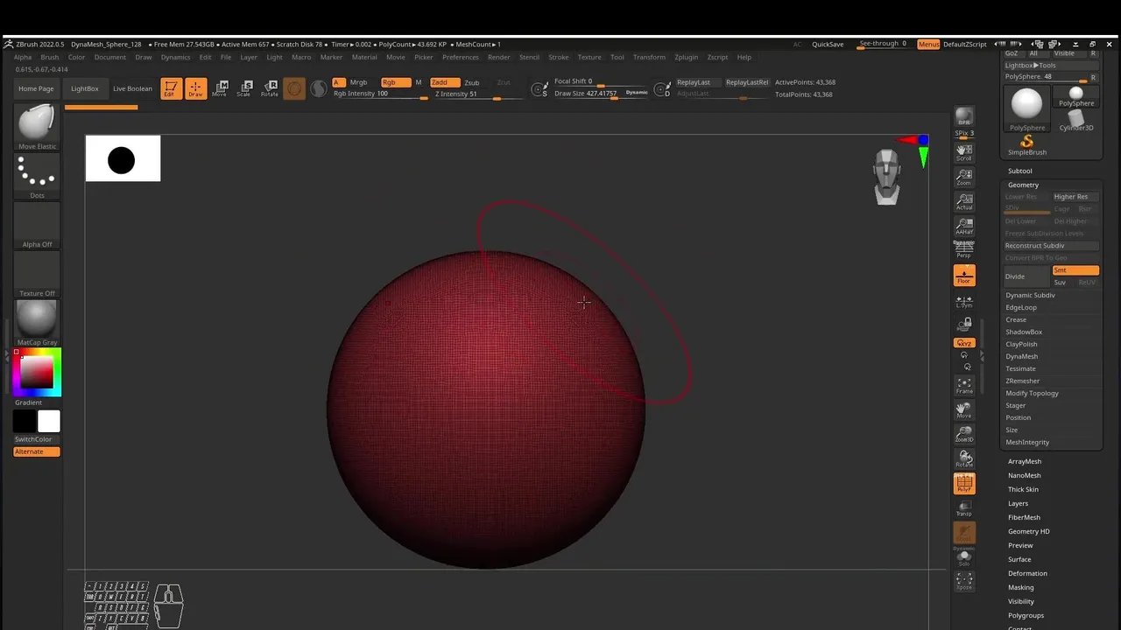Click the Local Symmetry L.Sym icon
Image resolution: width=1121 pixels, height=630 pixels.
pos(964,301)
